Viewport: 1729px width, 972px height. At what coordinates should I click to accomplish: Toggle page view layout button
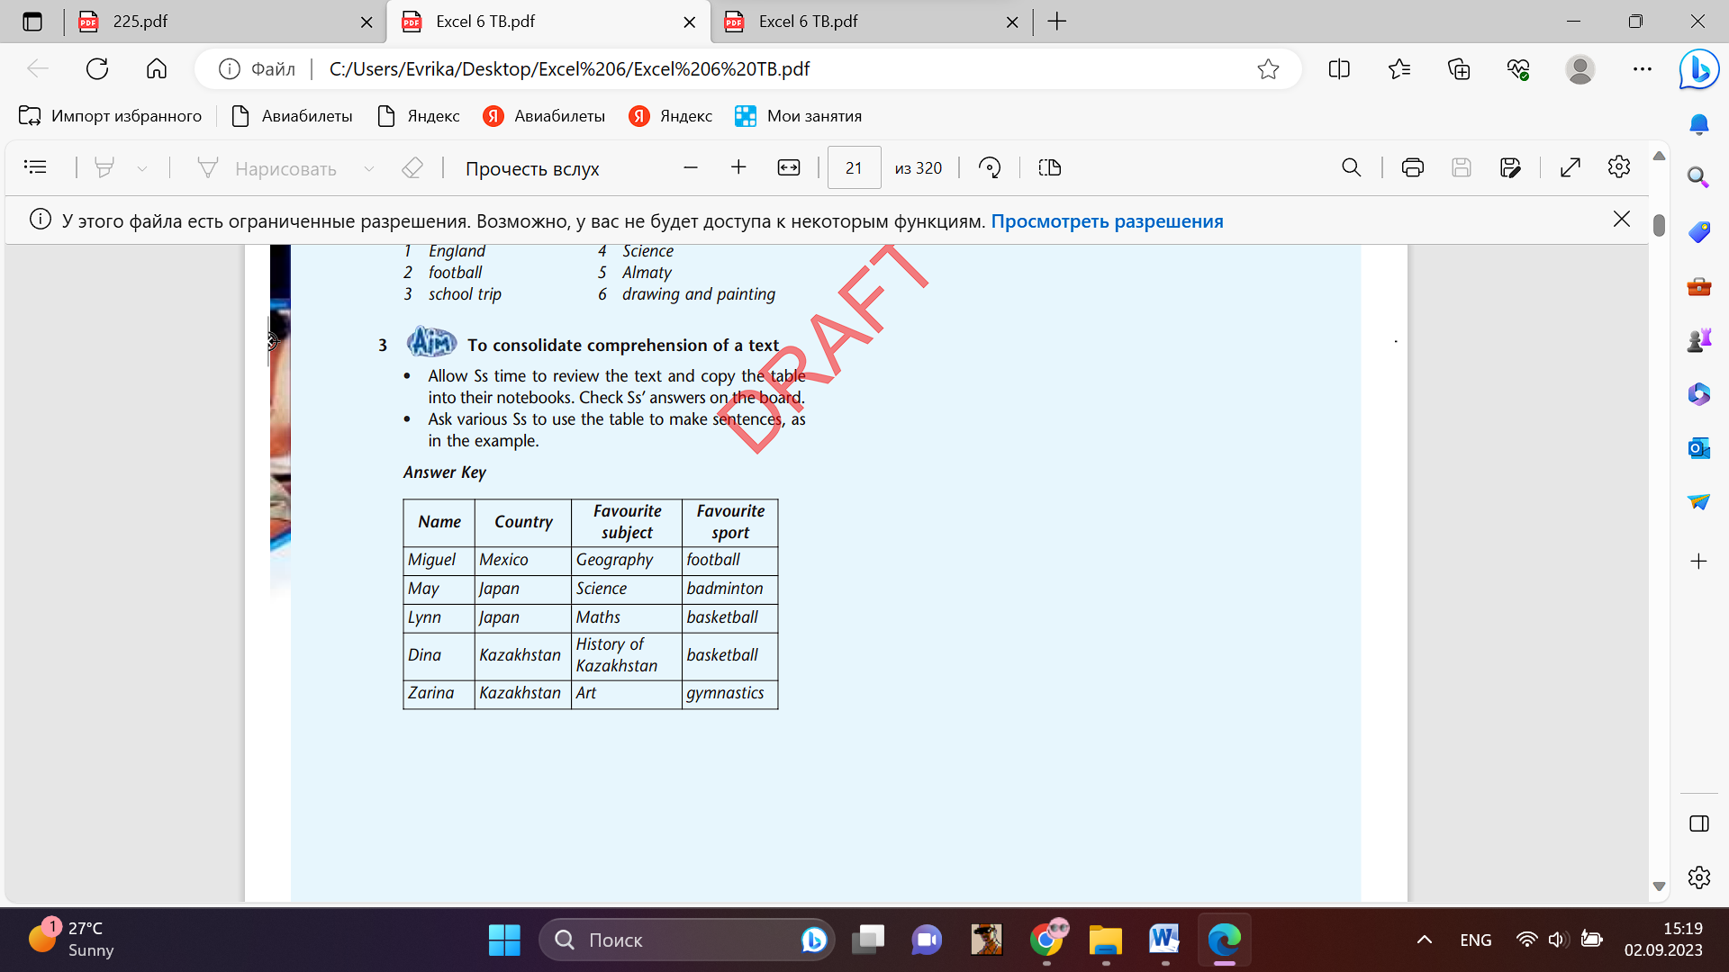1050,167
